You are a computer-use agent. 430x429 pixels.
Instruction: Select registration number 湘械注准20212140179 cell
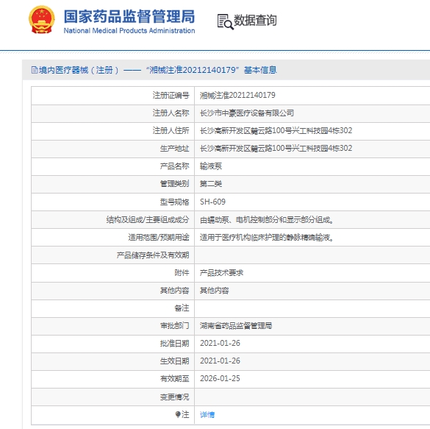coord(237,95)
